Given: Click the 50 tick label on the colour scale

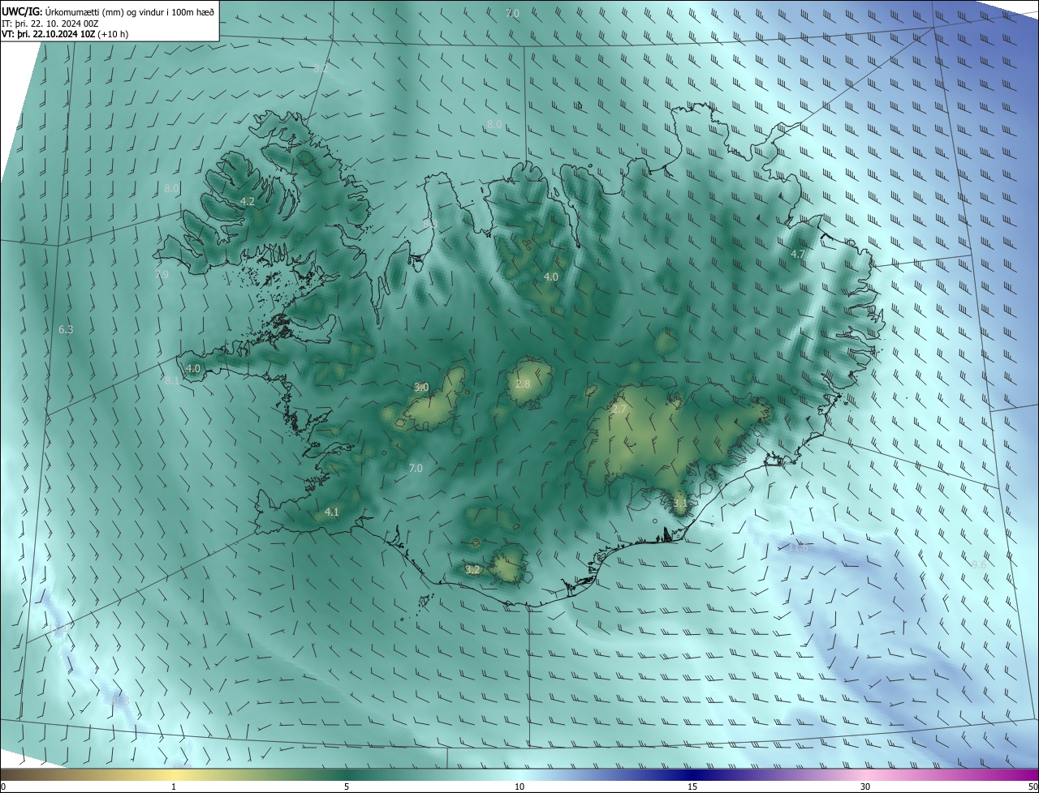Looking at the screenshot, I should [x=1033, y=787].
